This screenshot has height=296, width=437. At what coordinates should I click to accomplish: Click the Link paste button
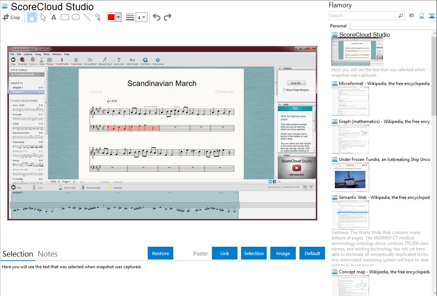tap(225, 253)
